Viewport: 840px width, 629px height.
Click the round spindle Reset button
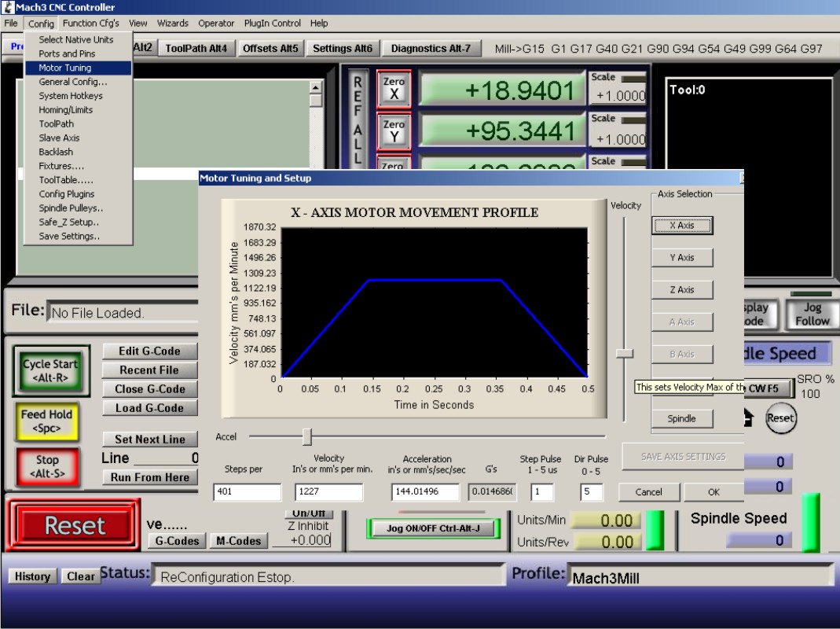[x=780, y=418]
